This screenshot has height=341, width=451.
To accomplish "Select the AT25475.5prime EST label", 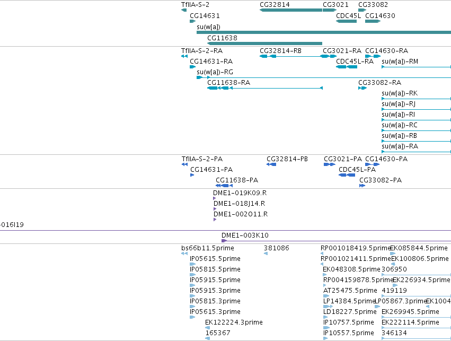I will point(350,291).
